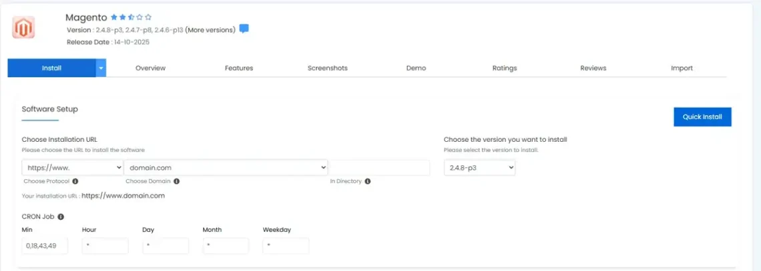Screen dimensions: 761x271
Task: Switch to the Overview tab
Action: (150, 68)
